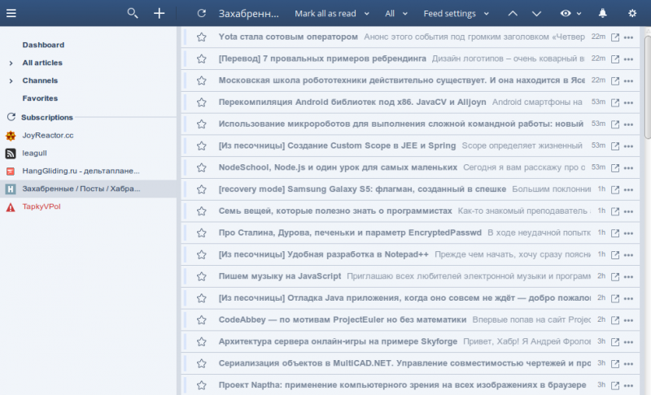Image resolution: width=651 pixels, height=395 pixels.
Task: Open the Mark all as read dropdown arrow
Action: [366, 14]
